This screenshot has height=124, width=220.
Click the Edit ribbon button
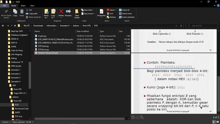(x=110, y=14)
